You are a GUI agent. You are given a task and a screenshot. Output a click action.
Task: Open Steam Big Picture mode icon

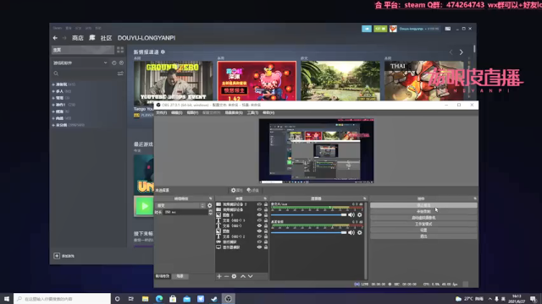click(448, 29)
